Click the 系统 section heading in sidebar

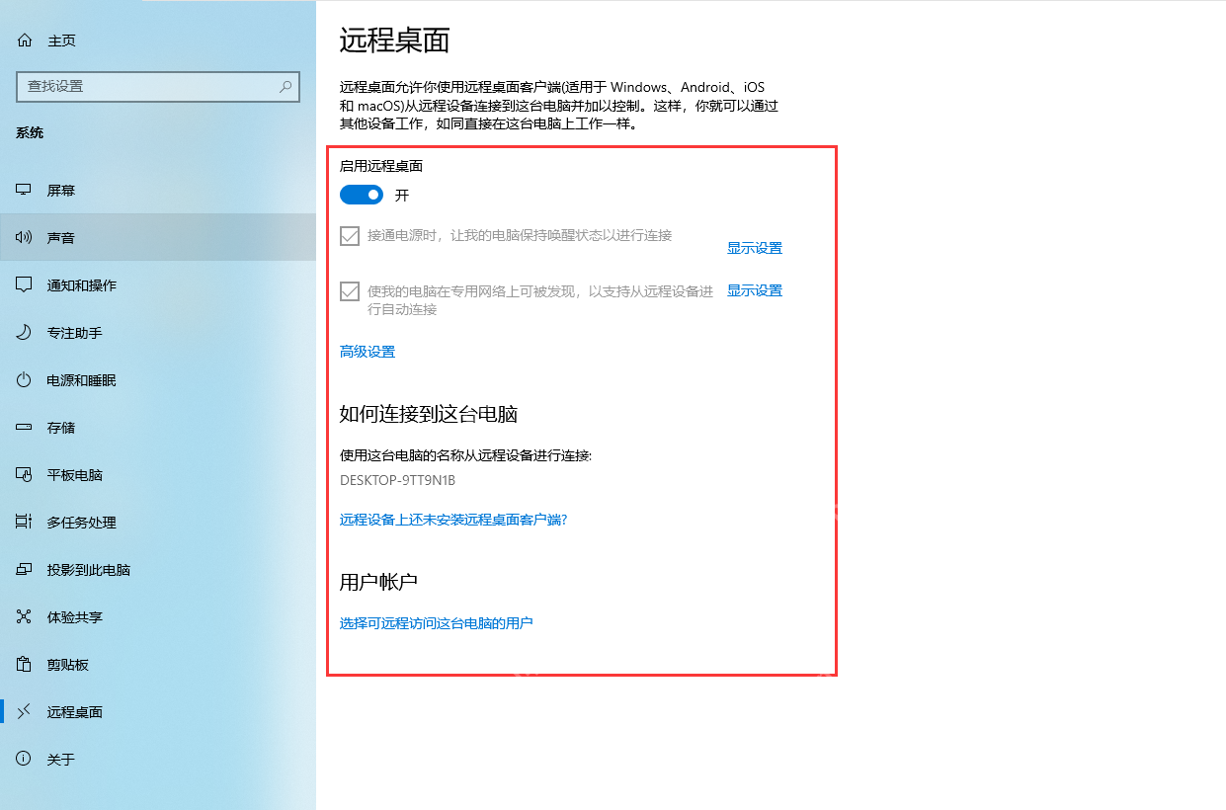tap(30, 132)
